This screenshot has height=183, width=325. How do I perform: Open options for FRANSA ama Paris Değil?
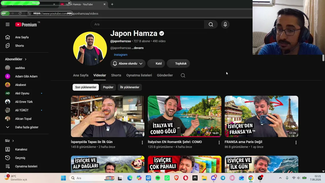[x=296, y=143]
